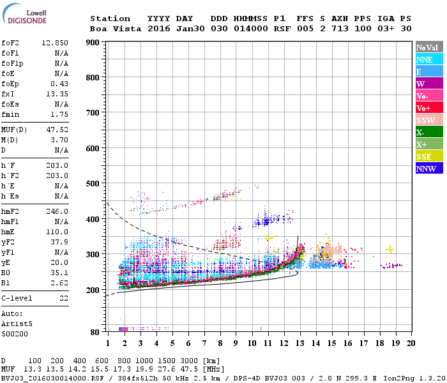Select the E blue legend swatch
This screenshot has width=447, height=383.
(x=429, y=71)
